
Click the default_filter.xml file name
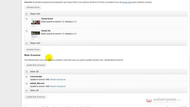coord(37,83)
